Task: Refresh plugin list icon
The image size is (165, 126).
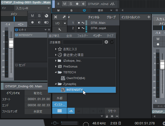Action: click(112, 42)
